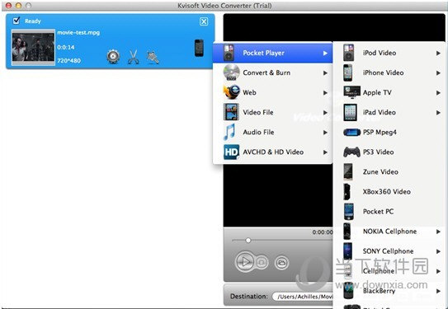The width and height of the screenshot is (448, 309).
Task: Click the Zune player icon
Action: click(x=348, y=171)
